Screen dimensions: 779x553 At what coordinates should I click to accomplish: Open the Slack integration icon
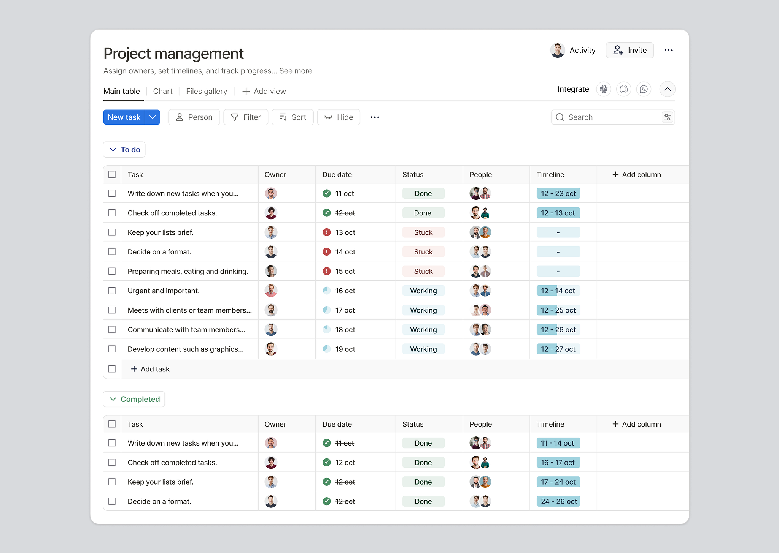click(x=604, y=89)
